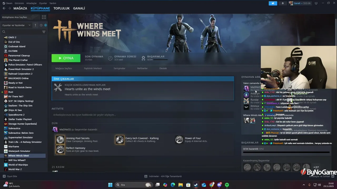Click the activity comment input field
The width and height of the screenshot is (337, 189).
(143, 115)
